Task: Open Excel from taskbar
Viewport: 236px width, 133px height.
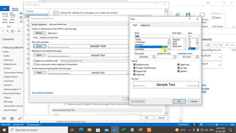Action: [x=124, y=130]
